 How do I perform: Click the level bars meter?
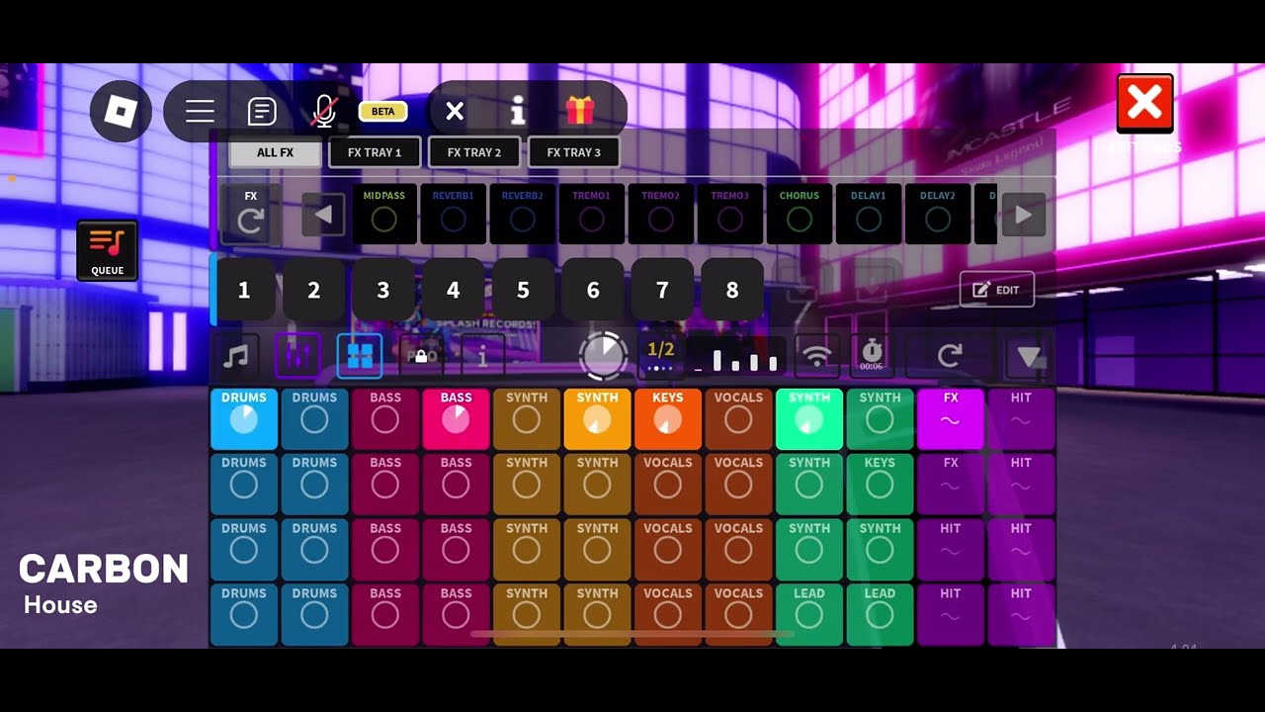coord(737,357)
